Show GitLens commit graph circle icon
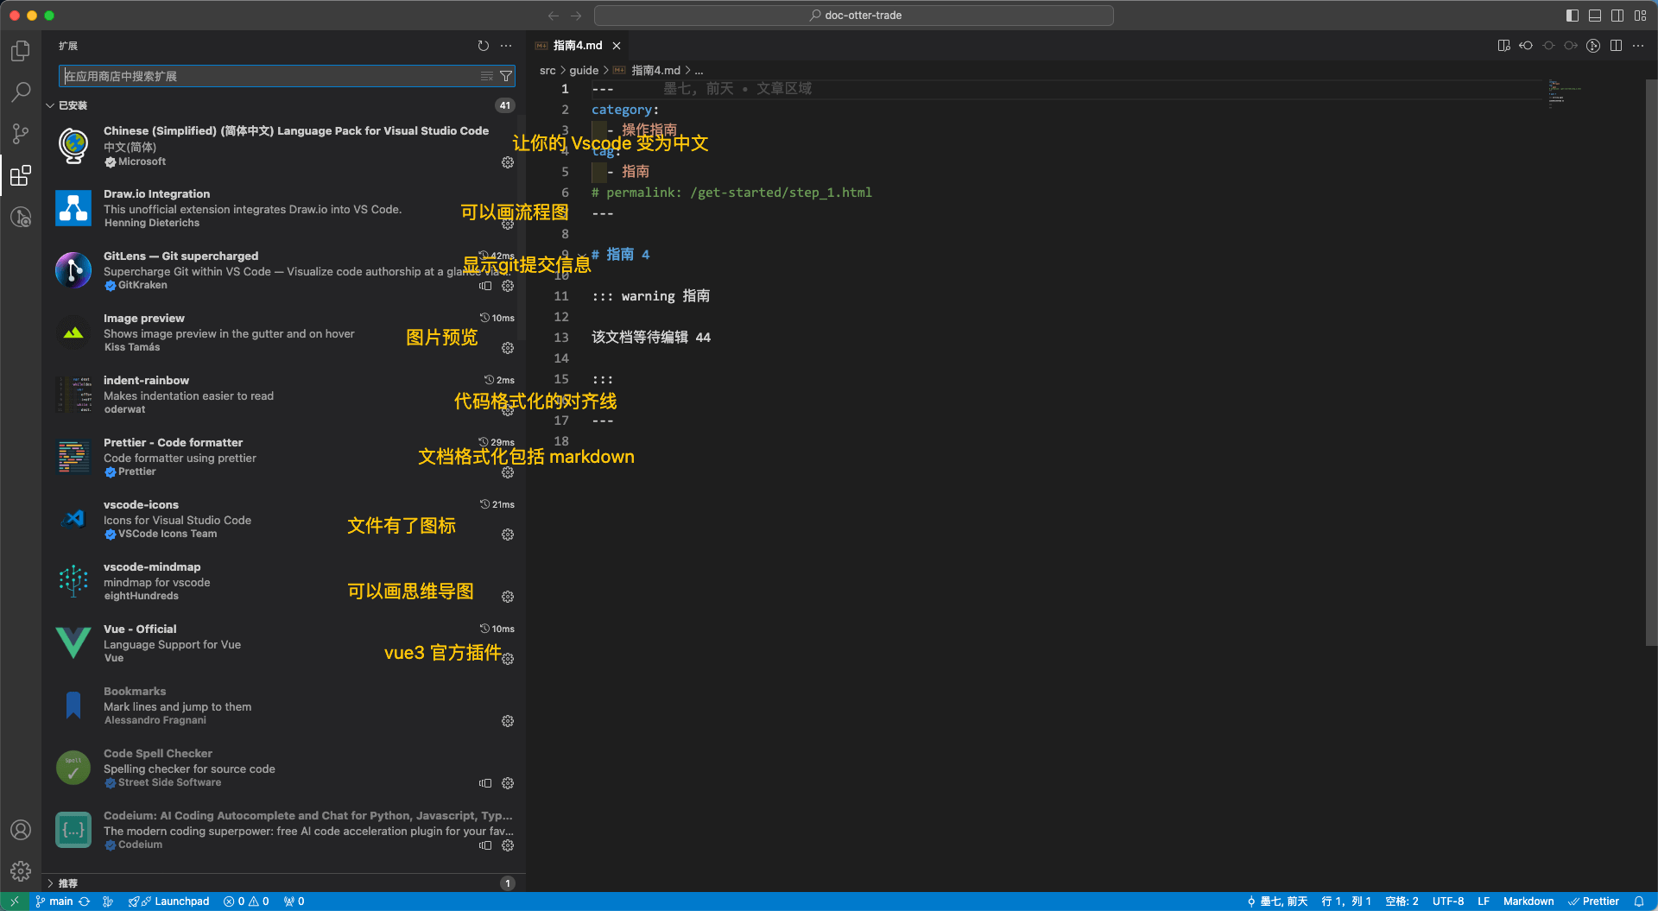Screen dimensions: 1658x911 click(1593, 46)
